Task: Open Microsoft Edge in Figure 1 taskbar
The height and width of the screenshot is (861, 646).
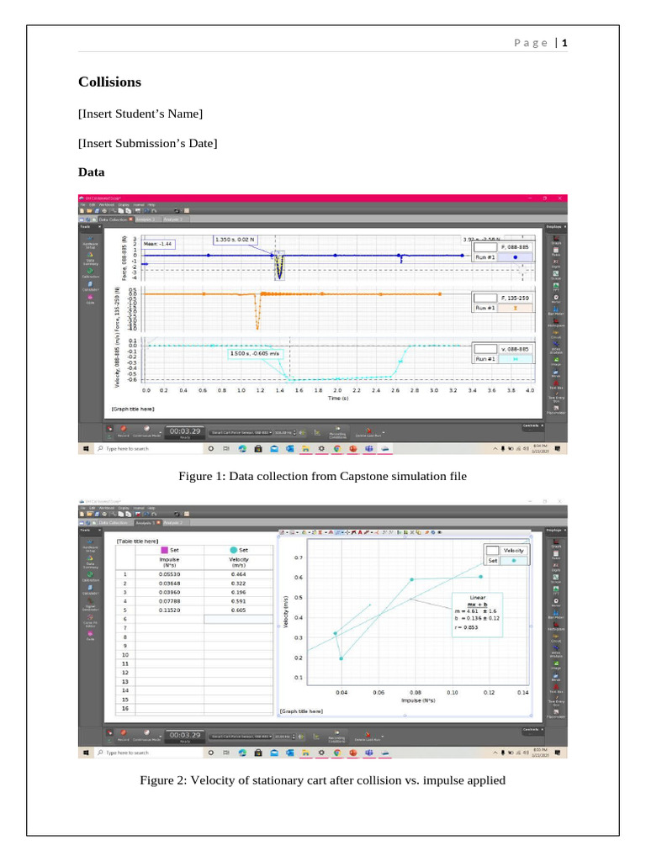Action: coord(242,449)
